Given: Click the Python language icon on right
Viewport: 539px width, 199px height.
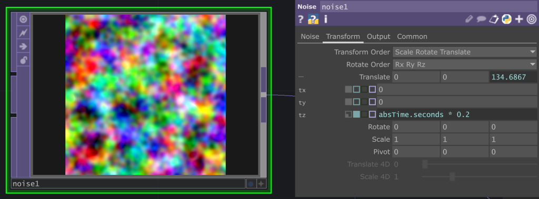Looking at the screenshot, I should [506, 19].
